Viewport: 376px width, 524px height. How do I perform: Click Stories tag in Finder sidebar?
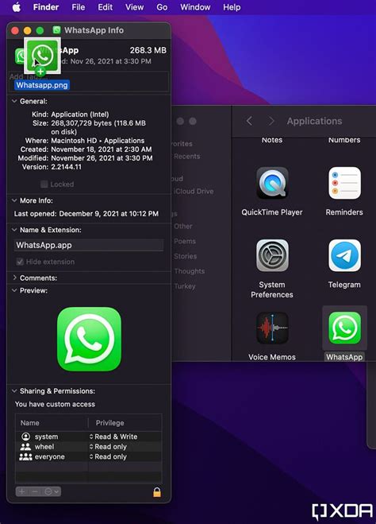pyautogui.click(x=186, y=256)
